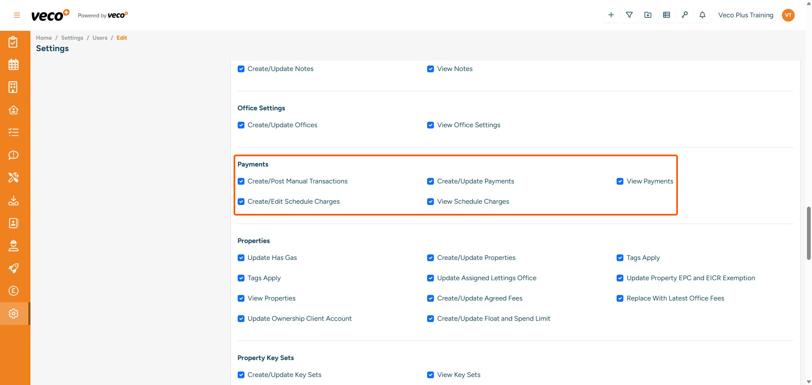Go to Users breadcrumb link
The image size is (812, 385).
point(100,38)
